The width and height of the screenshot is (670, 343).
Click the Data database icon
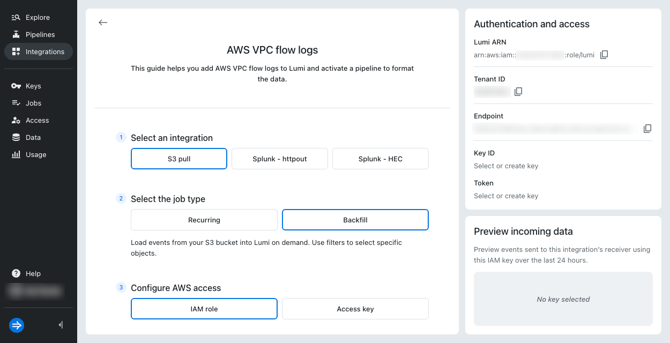16,137
